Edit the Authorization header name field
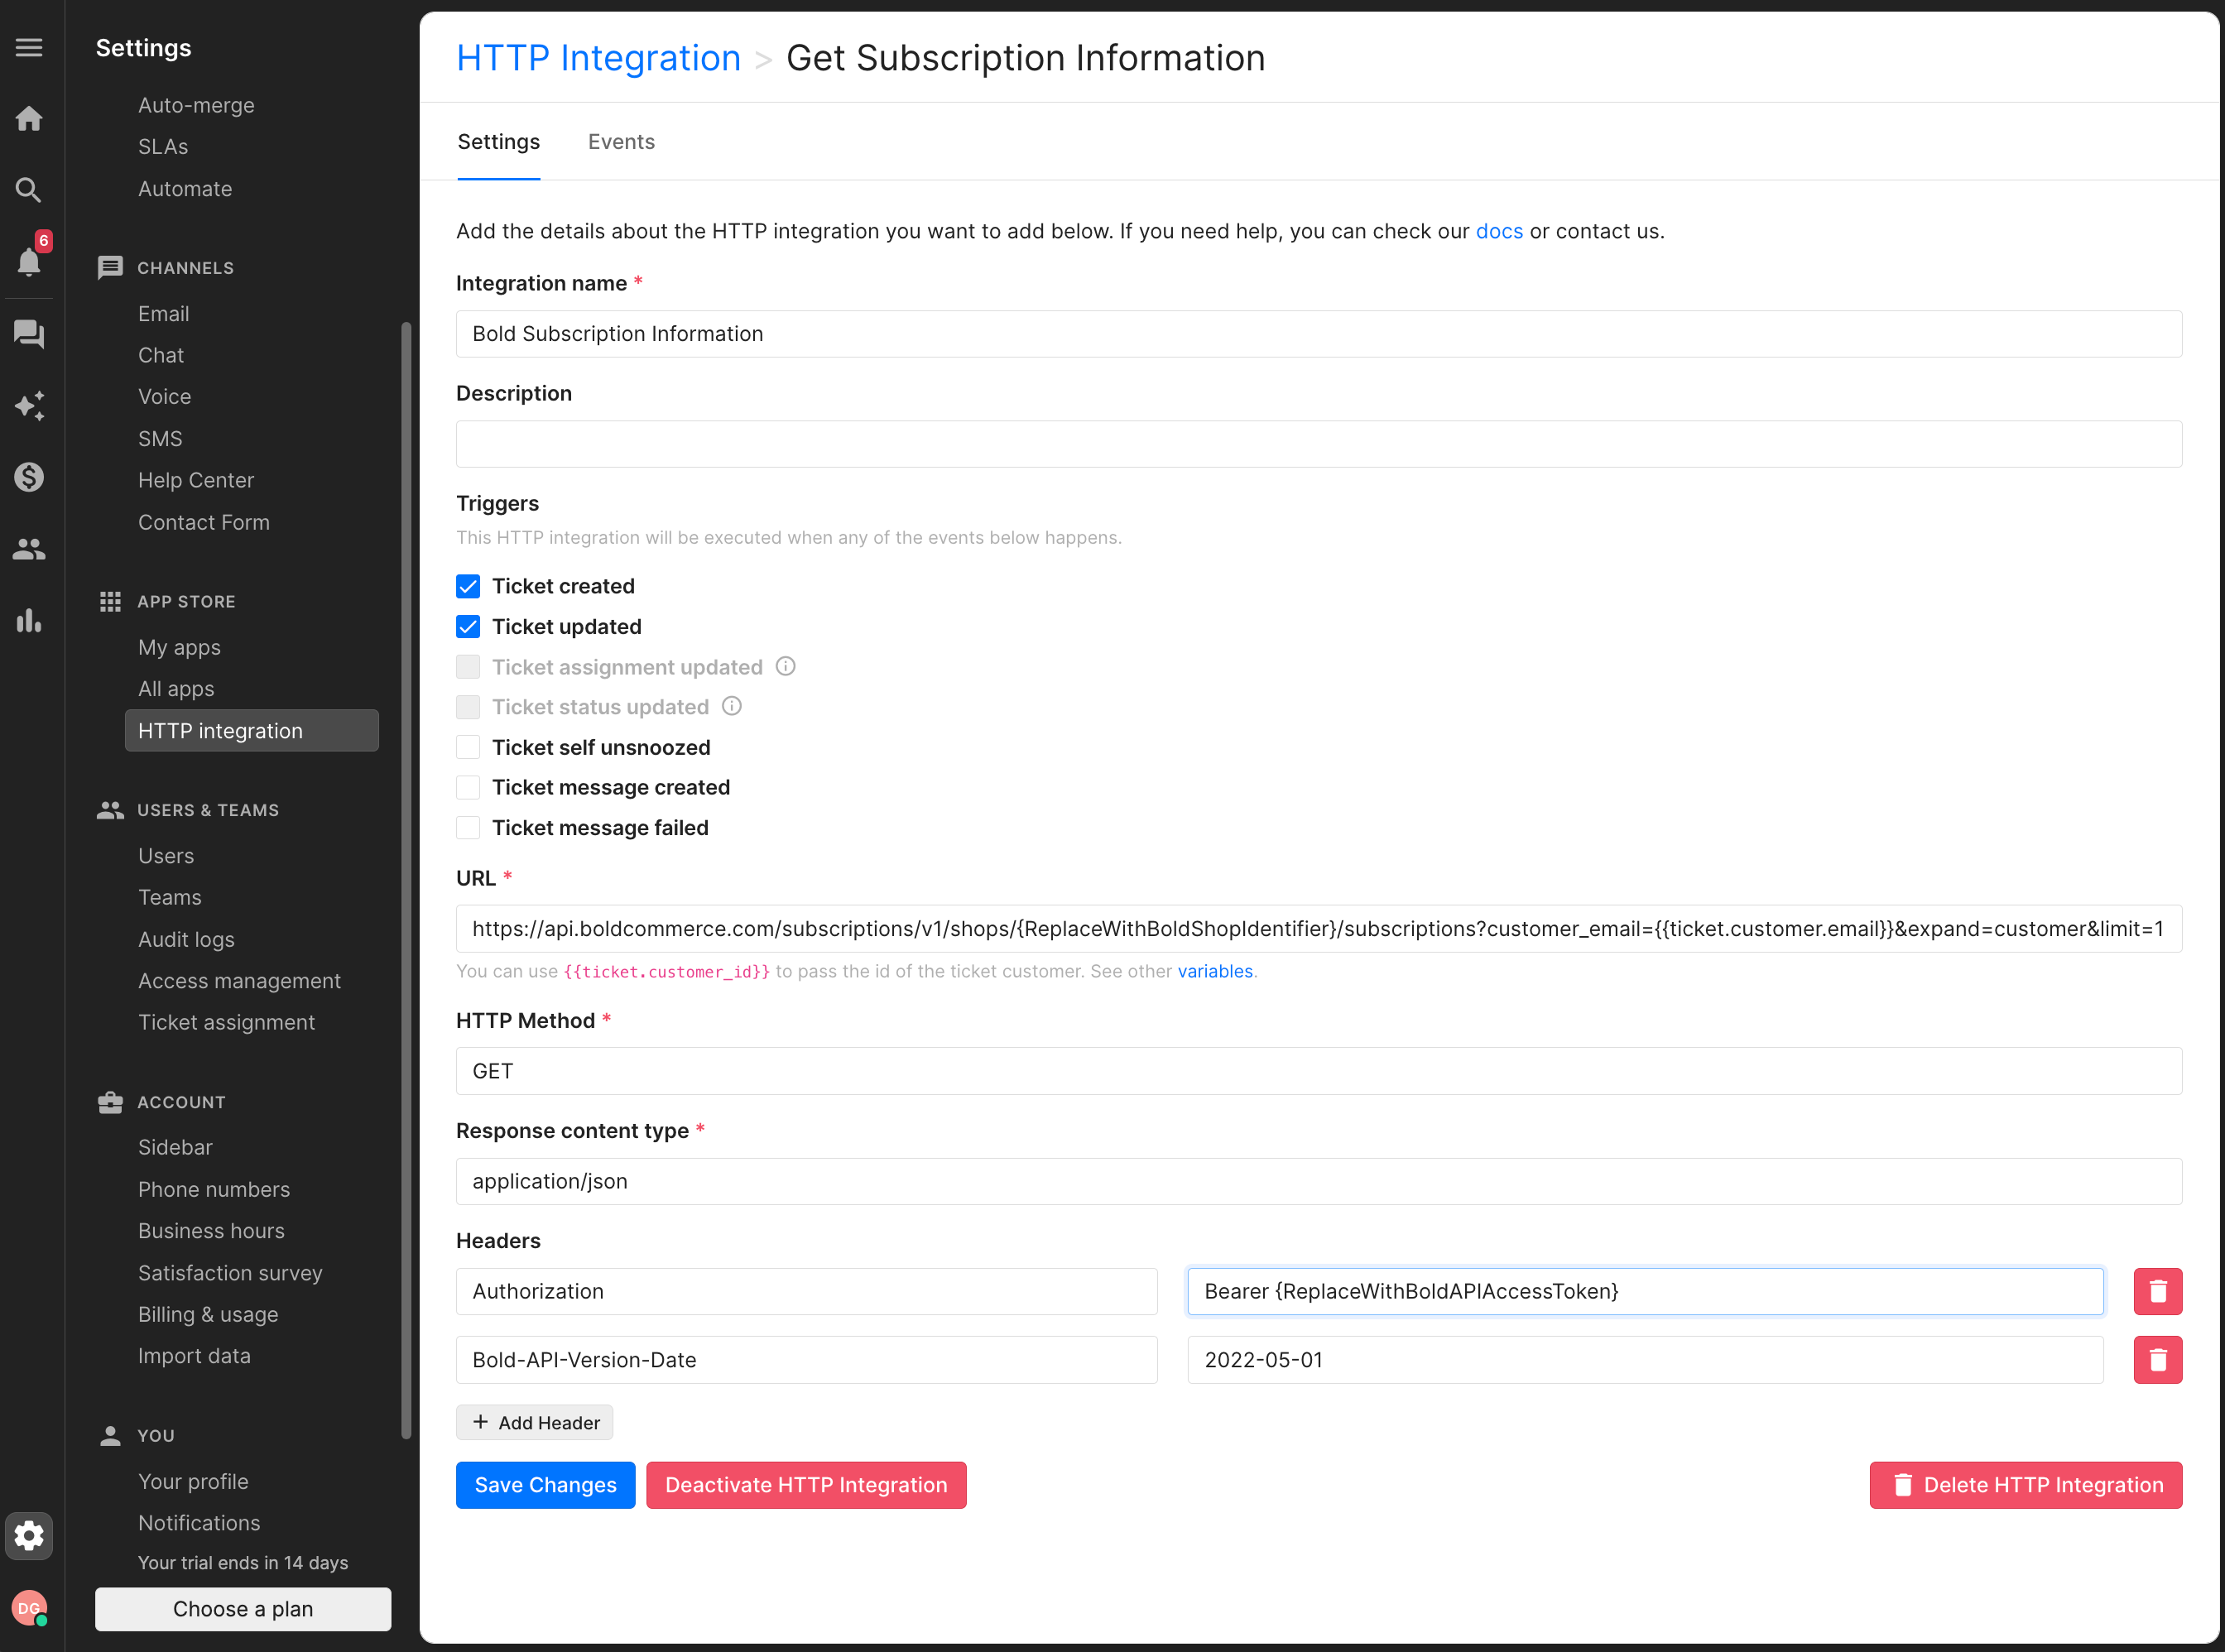Screen dimensions: 2225x1652 (x=806, y=1291)
